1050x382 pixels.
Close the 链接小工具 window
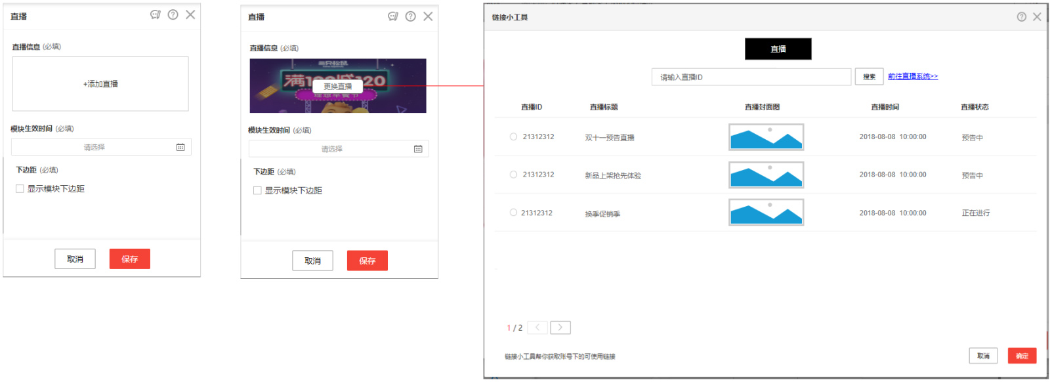tap(1037, 17)
